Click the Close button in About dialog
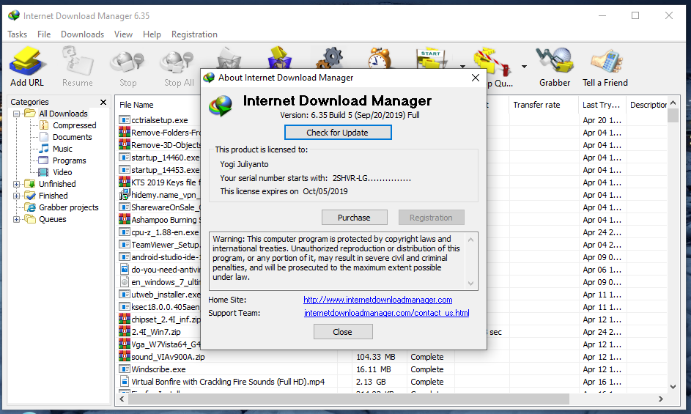The height and width of the screenshot is (414, 691). pos(343,331)
